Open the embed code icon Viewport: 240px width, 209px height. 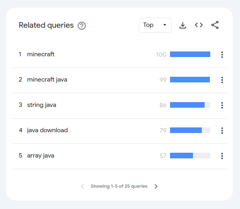tap(199, 25)
